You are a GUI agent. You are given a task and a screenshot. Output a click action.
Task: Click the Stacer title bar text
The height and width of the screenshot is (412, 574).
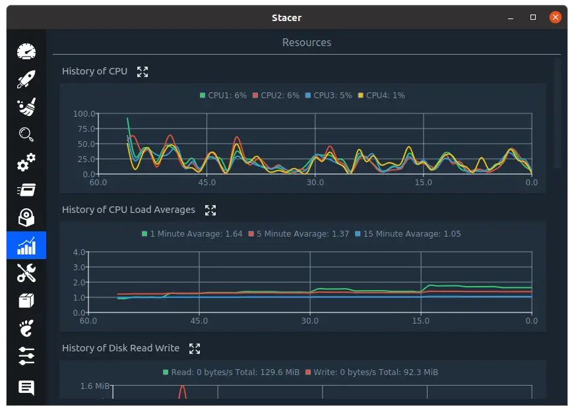click(286, 18)
